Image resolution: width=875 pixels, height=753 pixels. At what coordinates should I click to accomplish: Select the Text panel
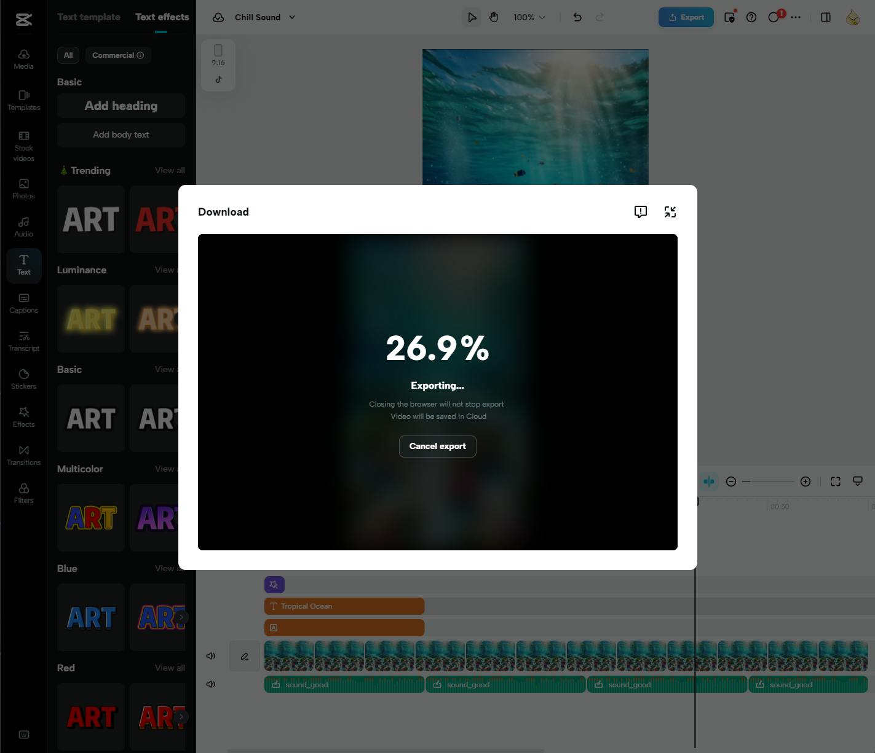[x=23, y=265]
